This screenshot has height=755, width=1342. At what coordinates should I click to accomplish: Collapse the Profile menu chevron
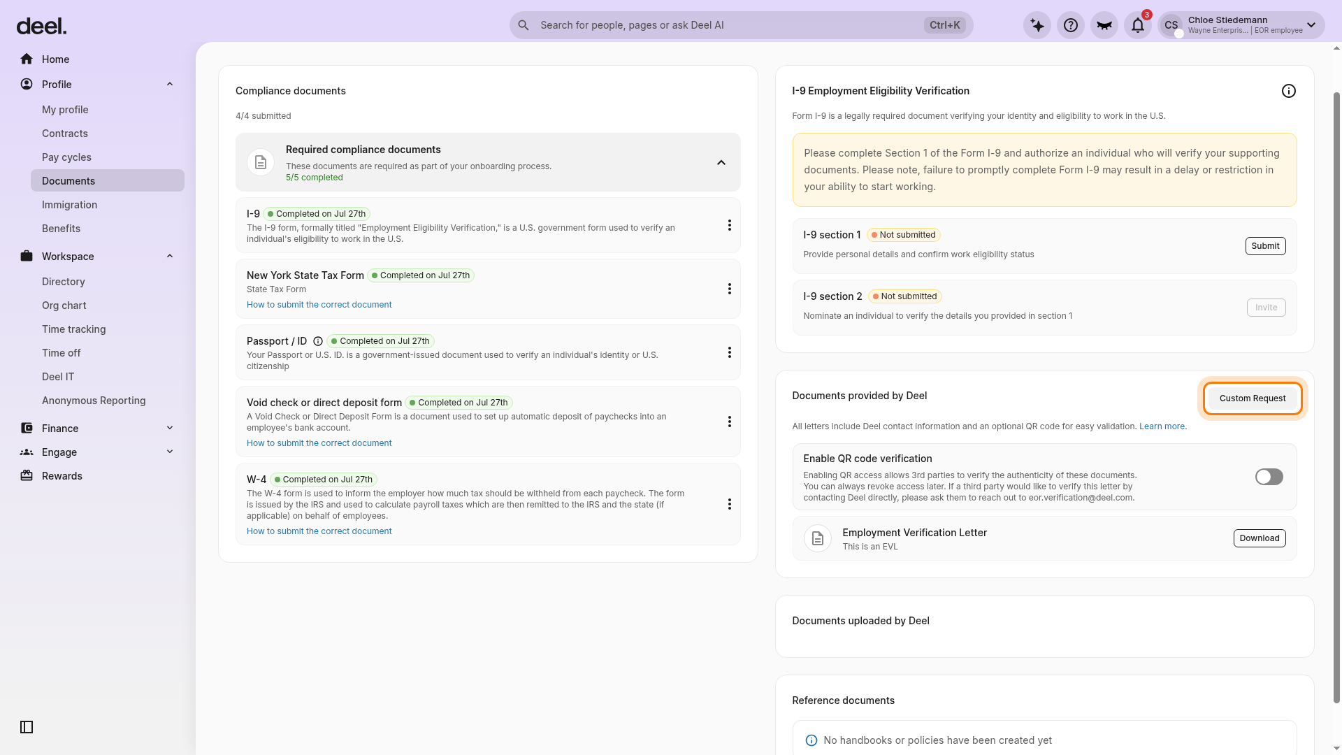coord(170,84)
